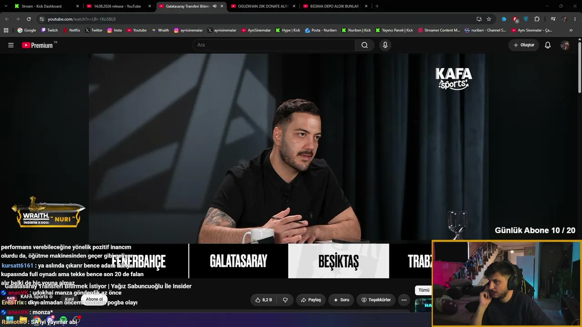The height and width of the screenshot is (327, 582).
Task: Open the Hype | Kick bookmark
Action: pyautogui.click(x=288, y=30)
